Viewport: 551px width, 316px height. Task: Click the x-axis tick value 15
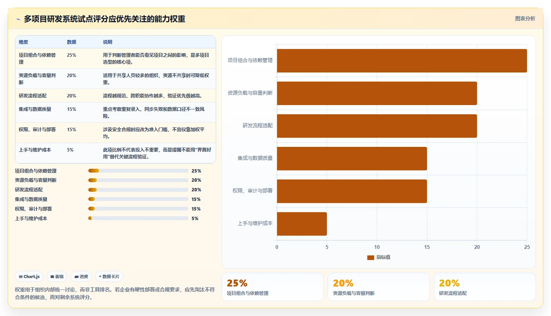[x=427, y=247]
